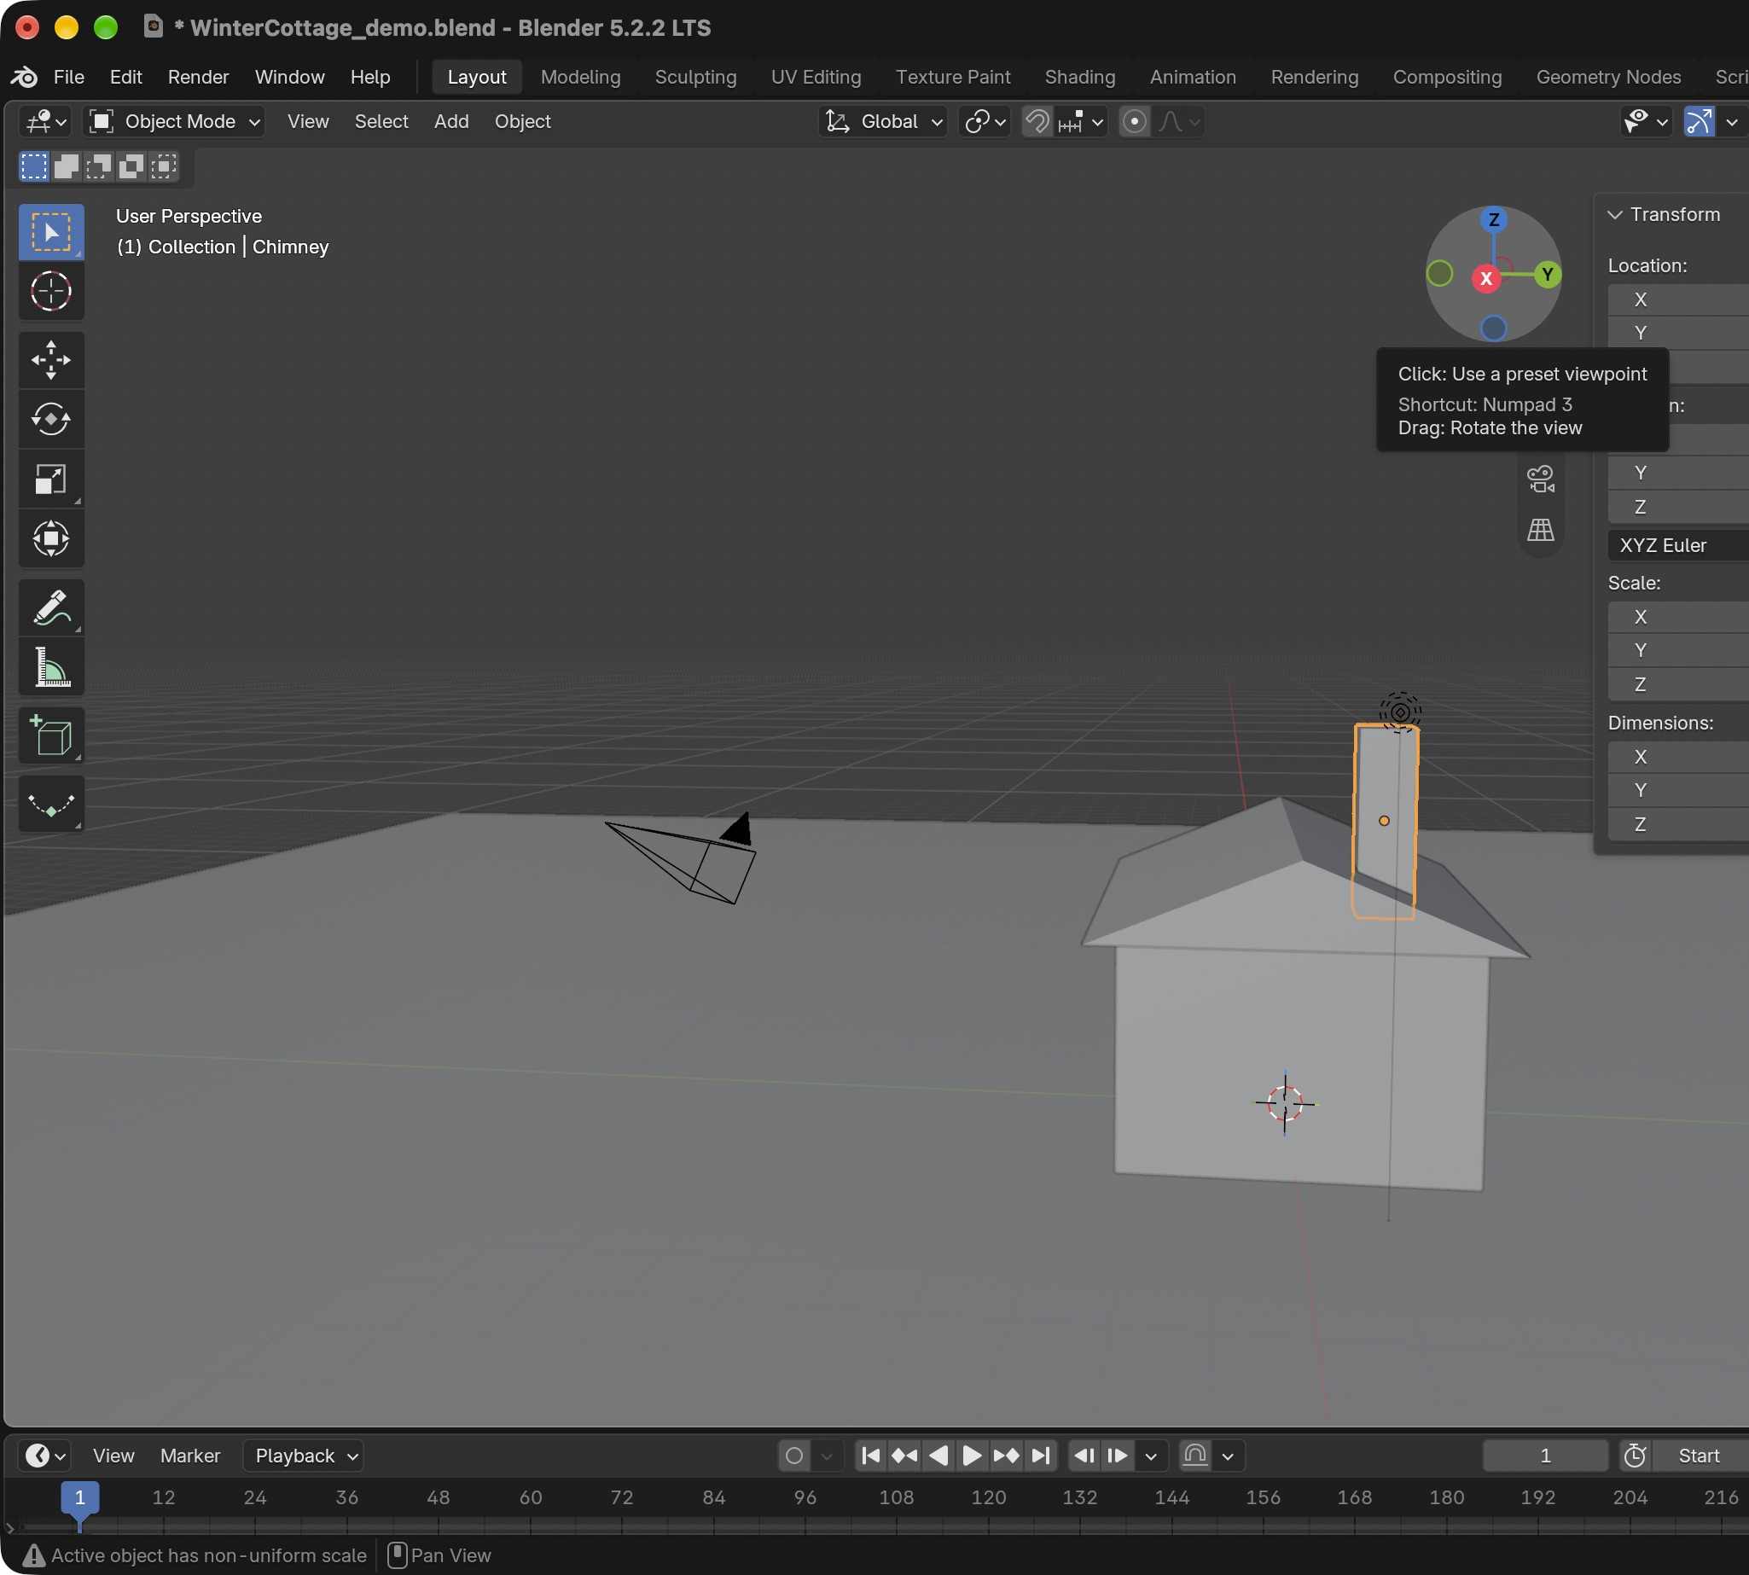The height and width of the screenshot is (1575, 1749).
Task: Select the Add Cube tool
Action: click(x=51, y=736)
